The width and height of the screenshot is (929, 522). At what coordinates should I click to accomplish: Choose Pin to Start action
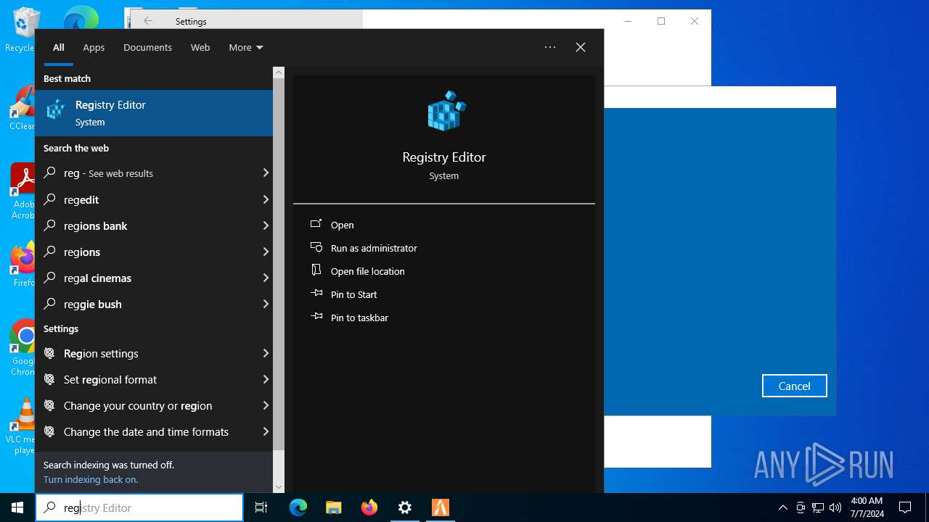coord(354,294)
